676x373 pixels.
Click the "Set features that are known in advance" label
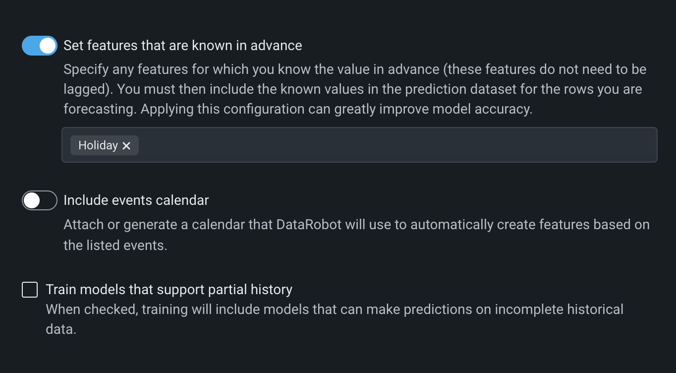pyautogui.click(x=182, y=46)
